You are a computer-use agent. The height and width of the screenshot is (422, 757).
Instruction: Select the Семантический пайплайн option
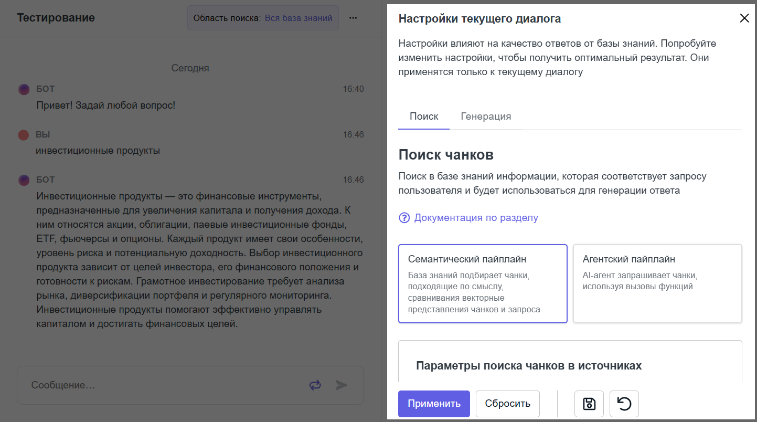pyautogui.click(x=483, y=283)
